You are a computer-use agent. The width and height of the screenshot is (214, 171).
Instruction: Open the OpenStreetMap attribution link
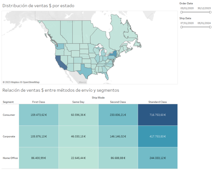coord(31,82)
